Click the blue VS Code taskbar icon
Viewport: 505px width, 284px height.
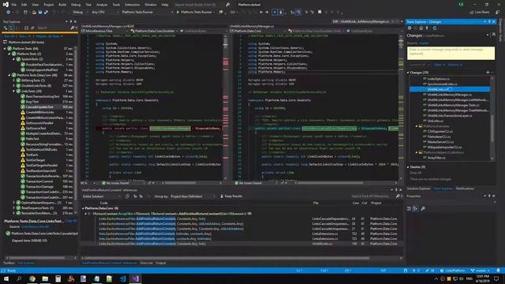tap(122, 278)
